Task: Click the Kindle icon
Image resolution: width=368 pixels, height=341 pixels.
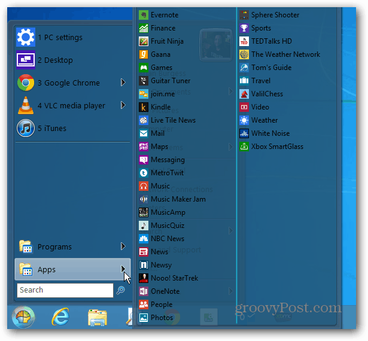Action: coord(144,107)
